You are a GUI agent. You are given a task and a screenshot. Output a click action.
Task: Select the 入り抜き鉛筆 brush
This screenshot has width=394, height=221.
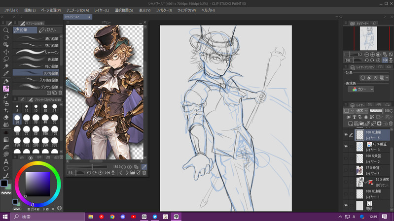coord(36,80)
